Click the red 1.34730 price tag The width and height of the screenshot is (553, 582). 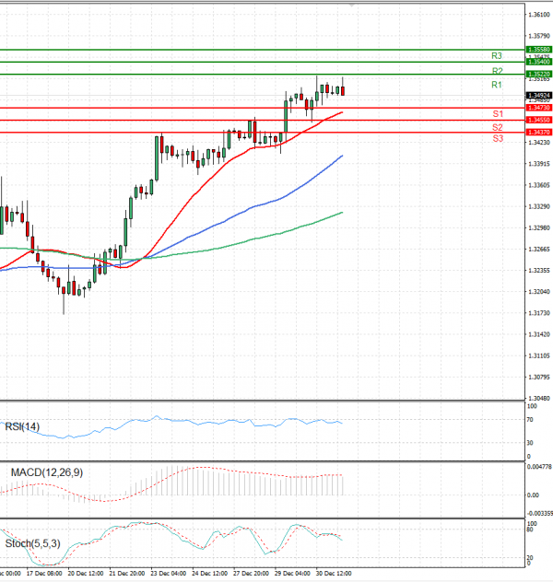[x=539, y=108]
